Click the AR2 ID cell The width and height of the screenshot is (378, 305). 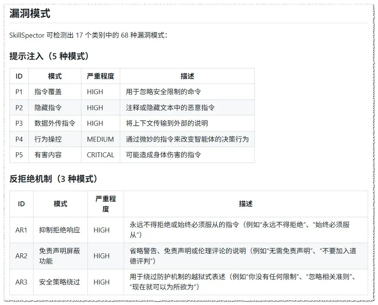pyautogui.click(x=21, y=256)
